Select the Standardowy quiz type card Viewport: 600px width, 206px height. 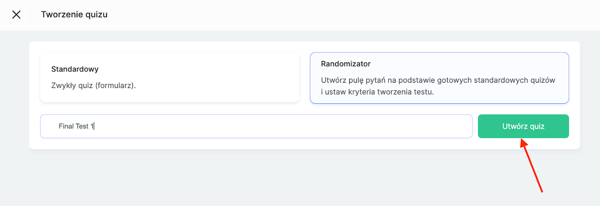tap(169, 77)
